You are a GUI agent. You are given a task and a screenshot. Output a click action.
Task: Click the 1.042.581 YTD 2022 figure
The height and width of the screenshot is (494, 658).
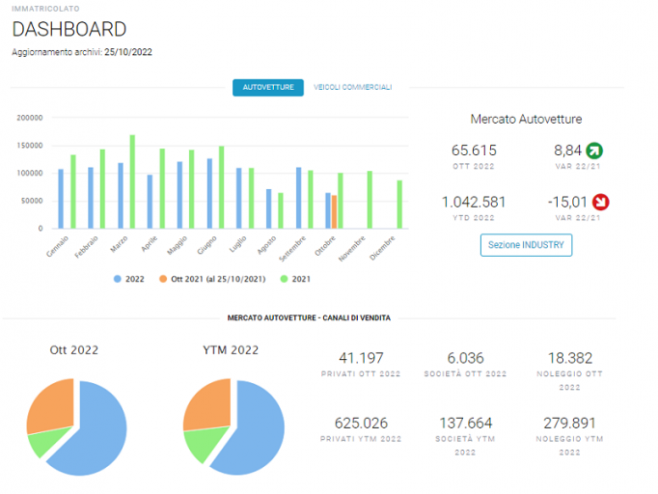[x=474, y=202]
